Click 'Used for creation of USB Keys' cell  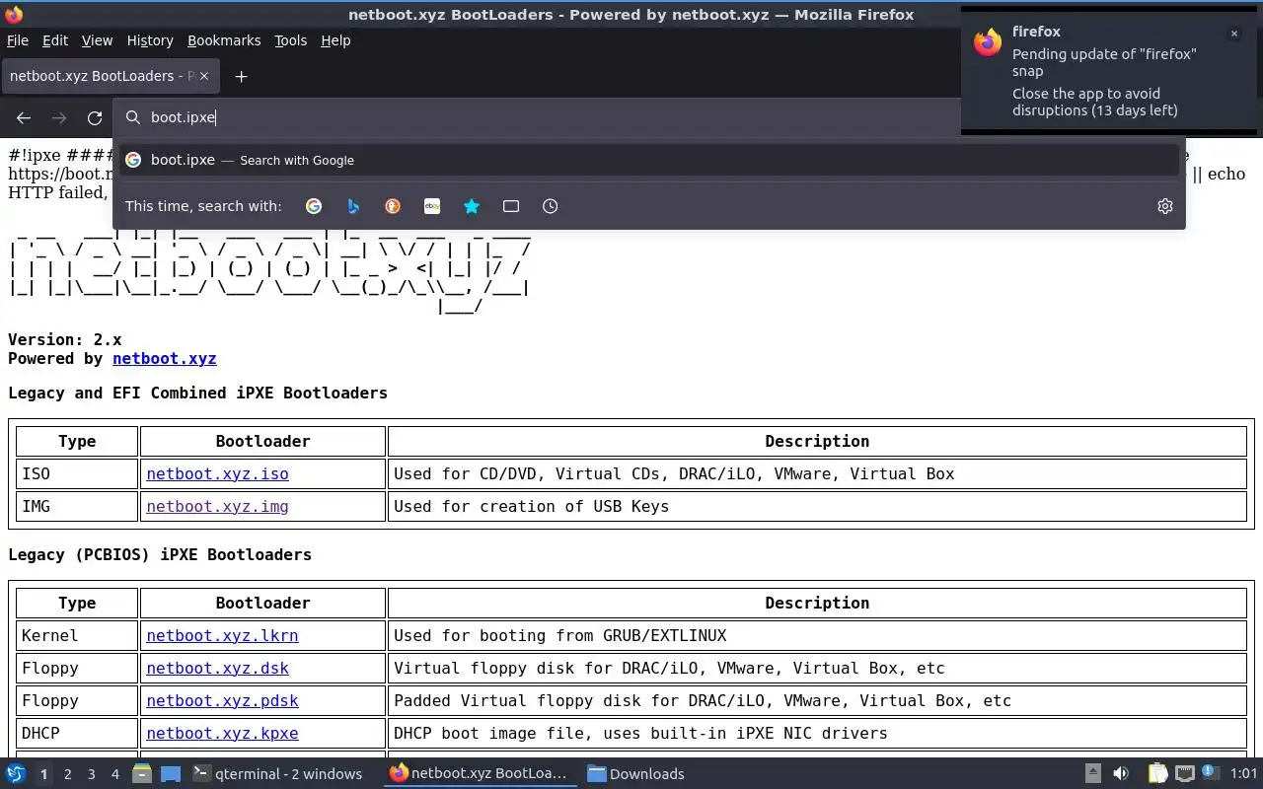tap(817, 506)
